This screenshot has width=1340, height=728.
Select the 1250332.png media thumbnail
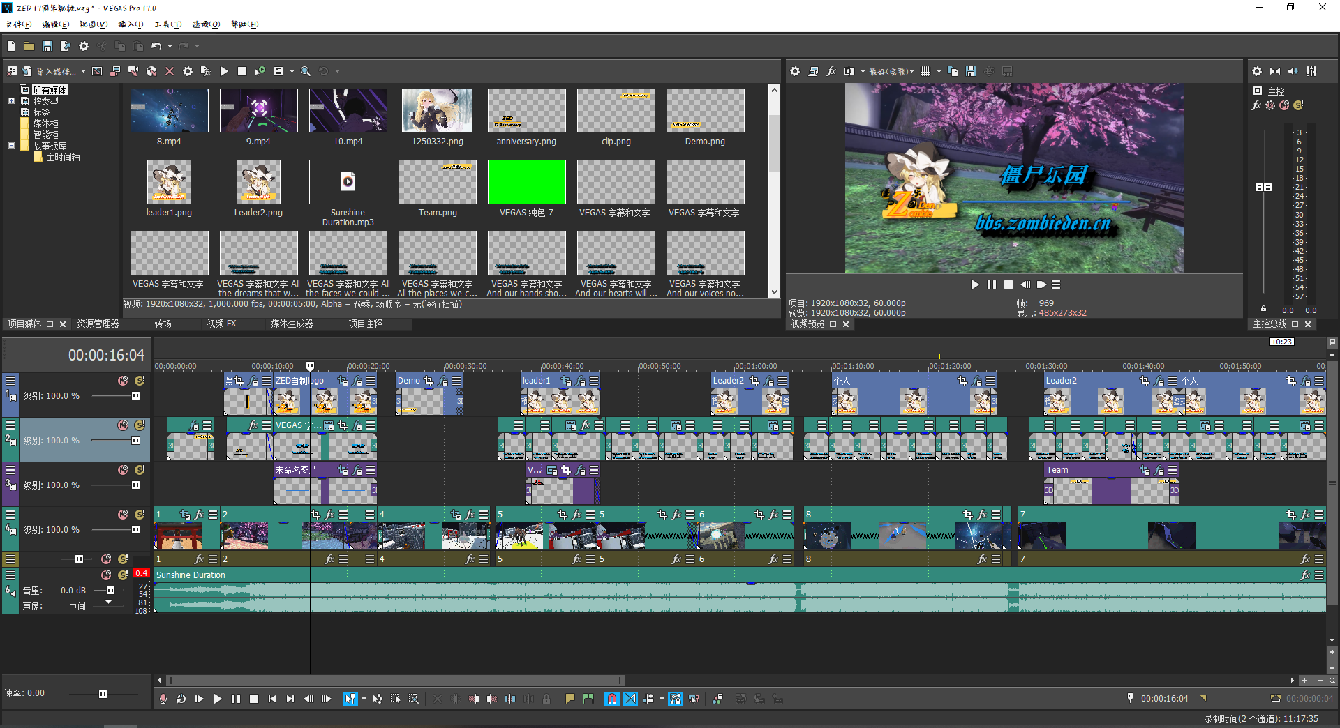point(437,110)
